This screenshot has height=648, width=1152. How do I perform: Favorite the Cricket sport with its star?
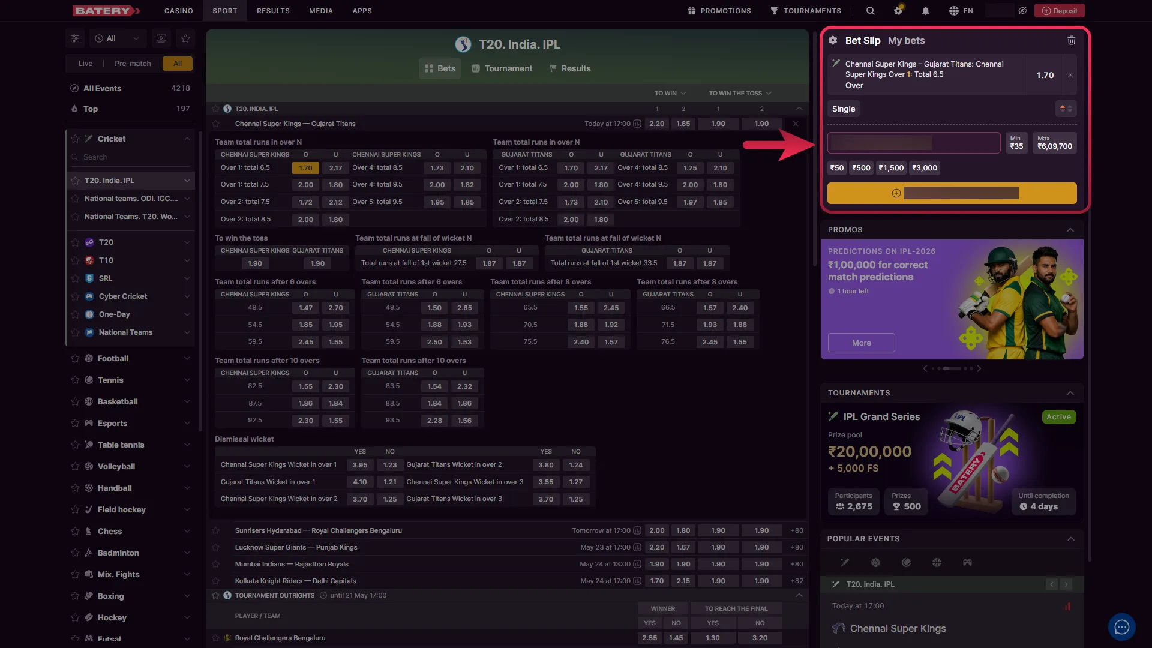click(75, 139)
